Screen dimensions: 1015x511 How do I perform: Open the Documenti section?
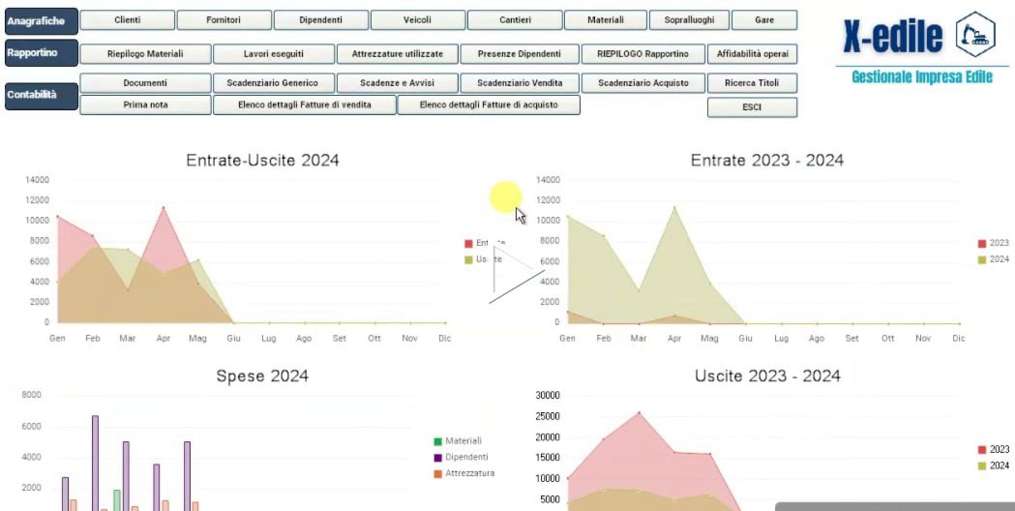146,83
